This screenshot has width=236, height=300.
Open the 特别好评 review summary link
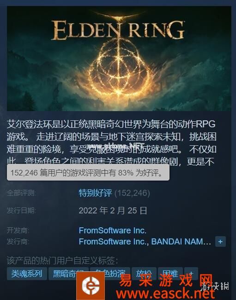click(x=95, y=193)
